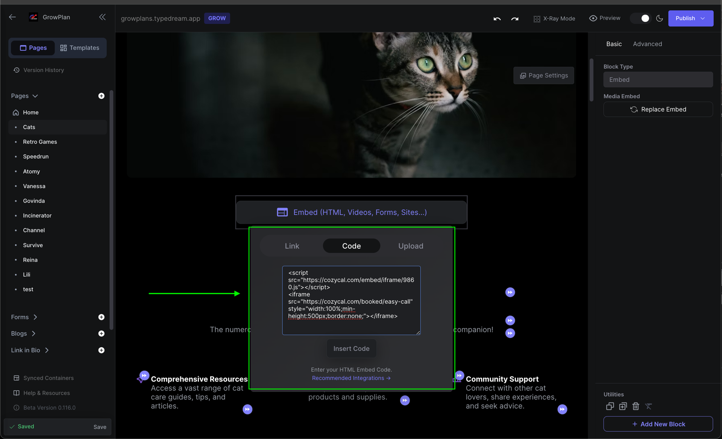This screenshot has height=439, width=722.
Task: Switch to the Pages tab
Action: pos(33,48)
